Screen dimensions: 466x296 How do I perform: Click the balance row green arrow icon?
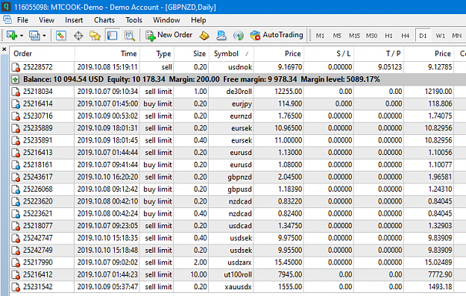[15, 79]
